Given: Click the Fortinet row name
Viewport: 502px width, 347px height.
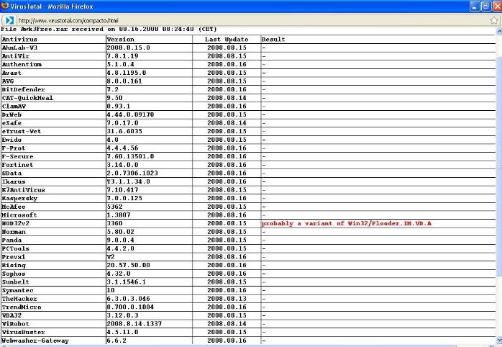Looking at the screenshot, I should coord(17,165).
